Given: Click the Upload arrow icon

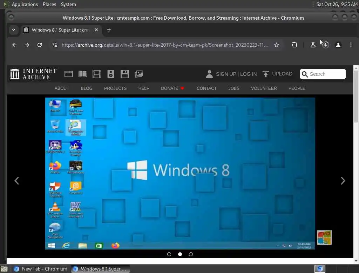Looking at the screenshot, I should pos(266,74).
